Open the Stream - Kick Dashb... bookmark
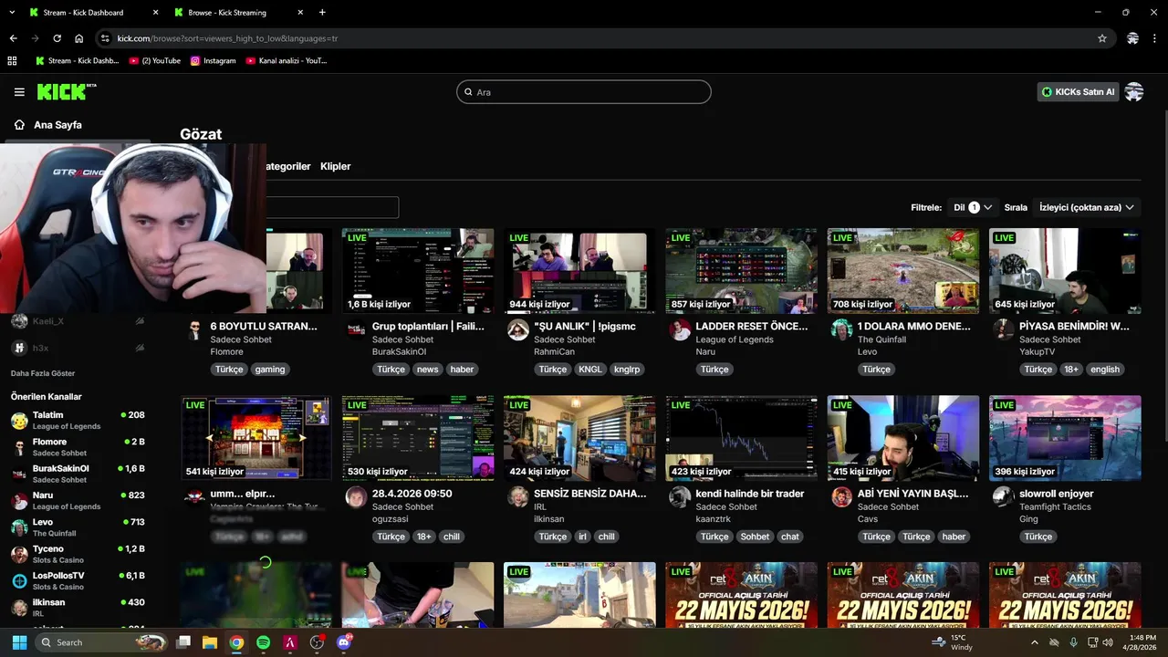 click(x=78, y=61)
